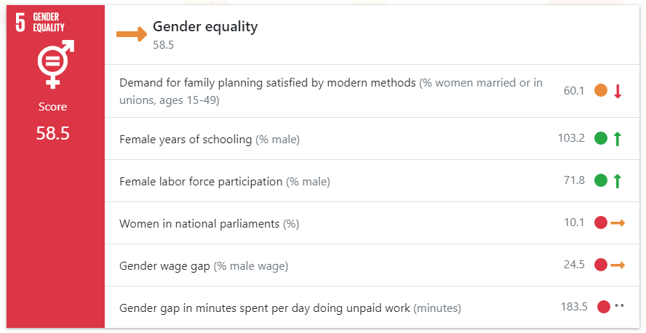Click the green up arrow for labor force participation
The image size is (646, 333).
pos(617,181)
